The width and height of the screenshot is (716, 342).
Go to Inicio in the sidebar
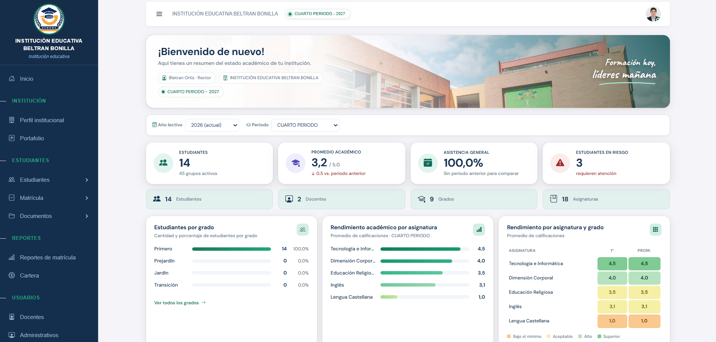(x=49, y=79)
